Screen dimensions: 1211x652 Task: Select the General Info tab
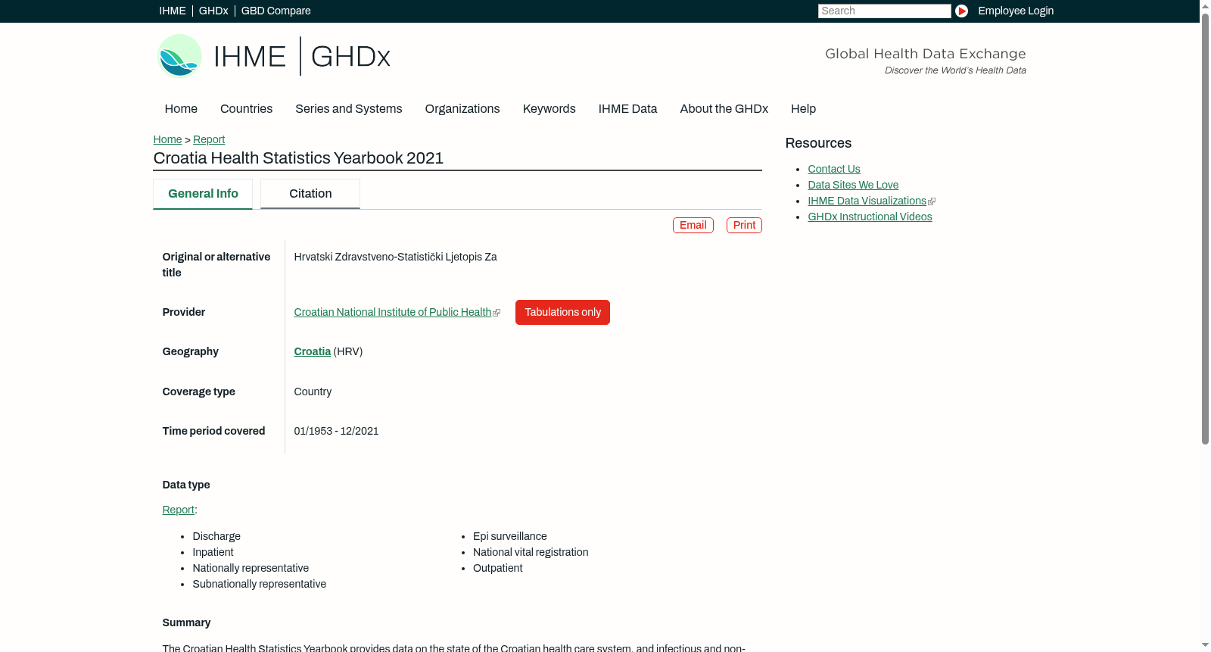[x=203, y=194]
